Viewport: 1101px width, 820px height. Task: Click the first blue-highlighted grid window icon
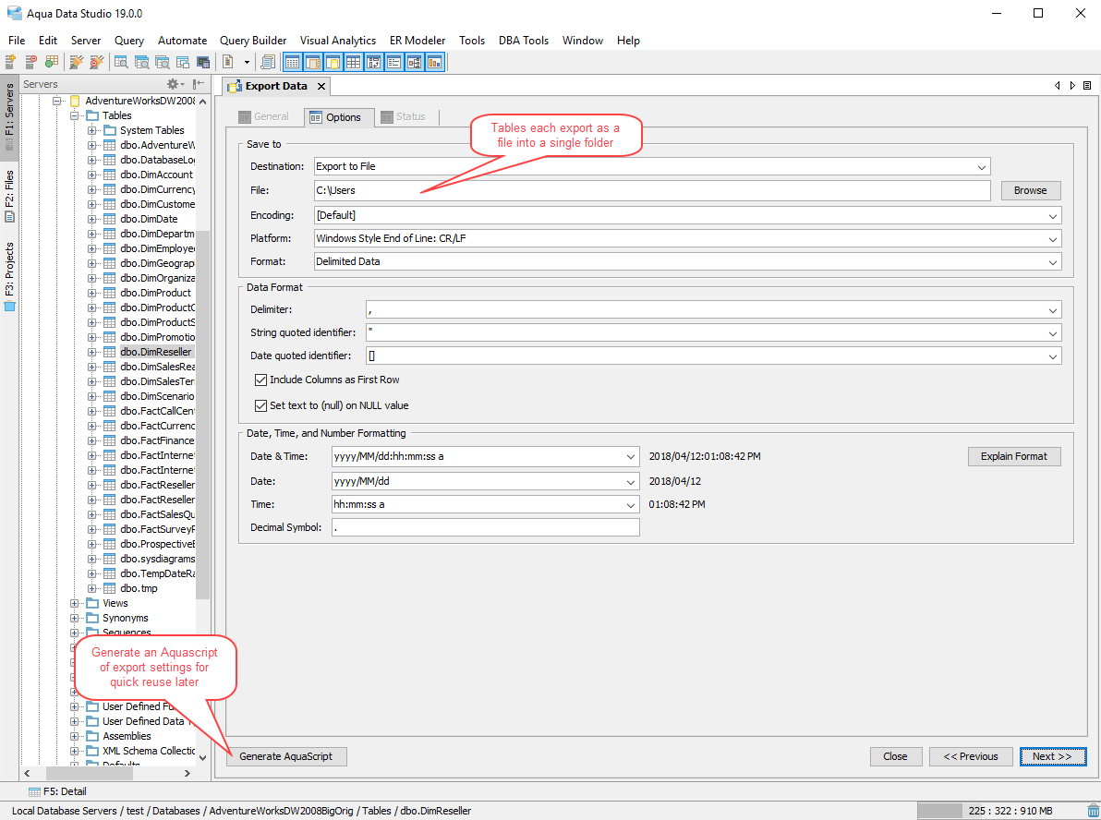pos(292,63)
